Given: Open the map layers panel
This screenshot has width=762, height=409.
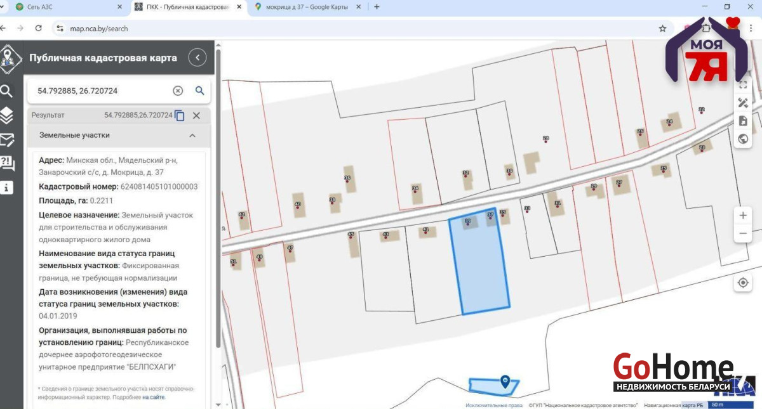Looking at the screenshot, I should point(7,115).
